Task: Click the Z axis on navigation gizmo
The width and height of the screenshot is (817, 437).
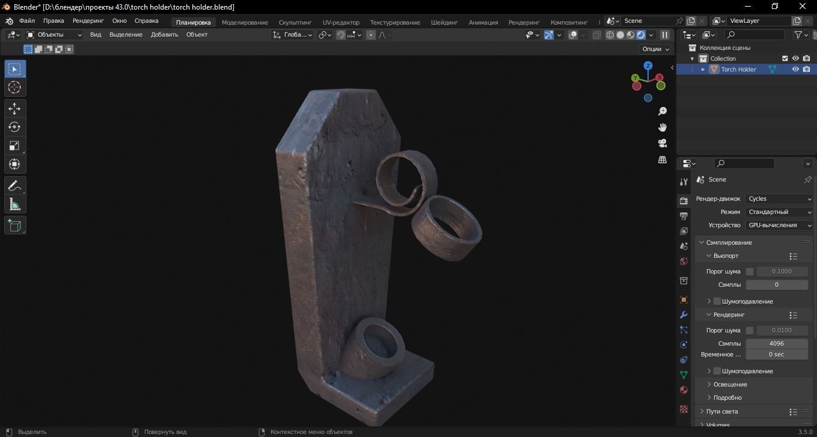Action: (x=648, y=66)
